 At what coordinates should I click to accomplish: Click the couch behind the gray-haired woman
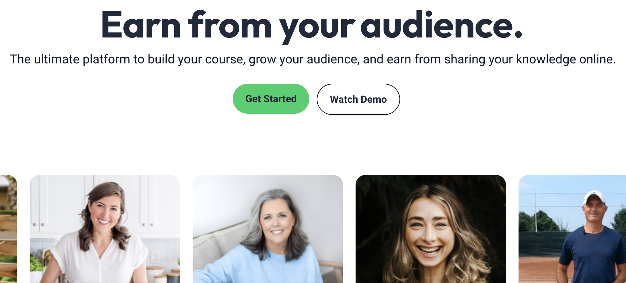(x=219, y=244)
